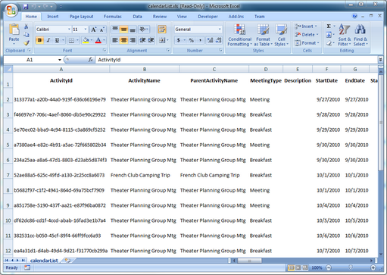Toggle Wrap Text
The height and width of the screenshot is (275, 387).
[x=162, y=30]
